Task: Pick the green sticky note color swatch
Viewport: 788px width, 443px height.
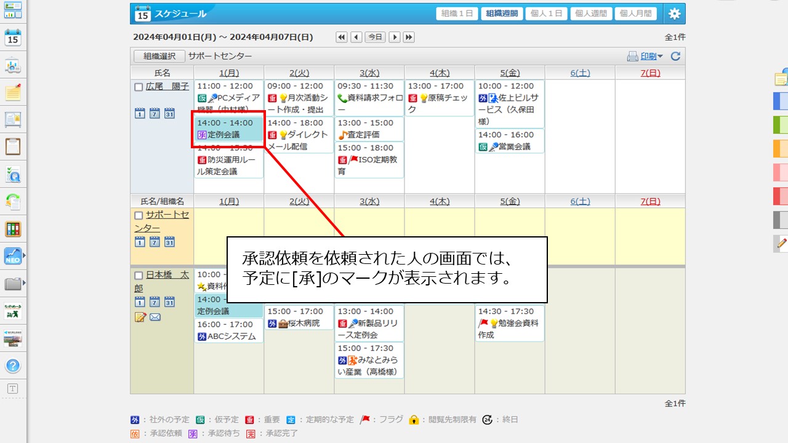Action: click(x=780, y=125)
